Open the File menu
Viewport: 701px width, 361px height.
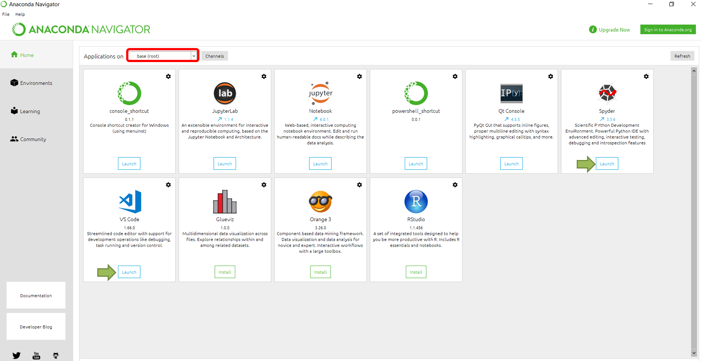tap(6, 14)
